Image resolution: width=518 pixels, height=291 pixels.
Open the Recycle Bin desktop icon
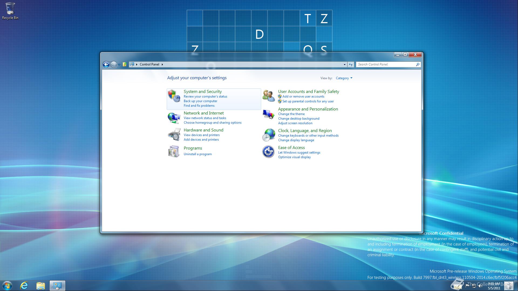10,11
